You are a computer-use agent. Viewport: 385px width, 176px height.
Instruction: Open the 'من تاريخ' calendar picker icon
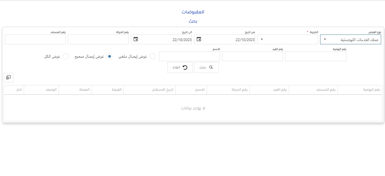click(x=199, y=39)
